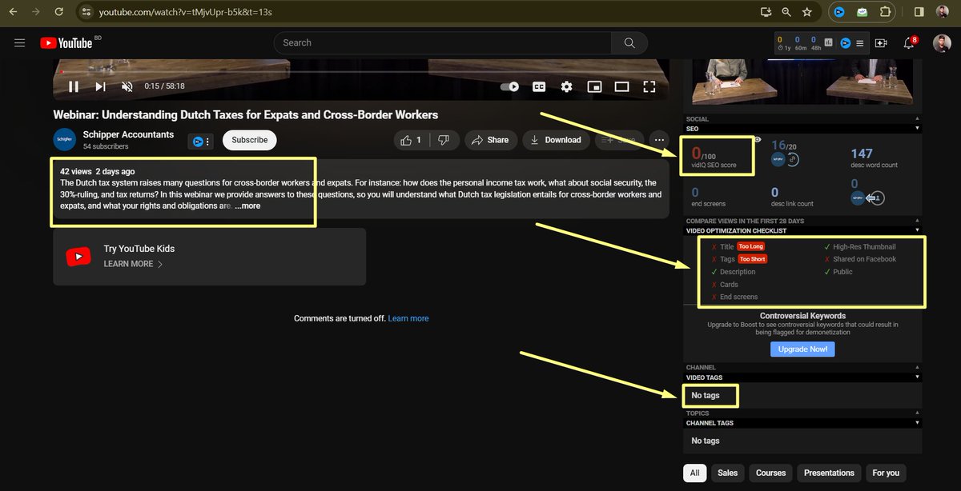Click the vidIQ stats icon next to the avatar
This screenshot has height=491, width=961.
829,42
